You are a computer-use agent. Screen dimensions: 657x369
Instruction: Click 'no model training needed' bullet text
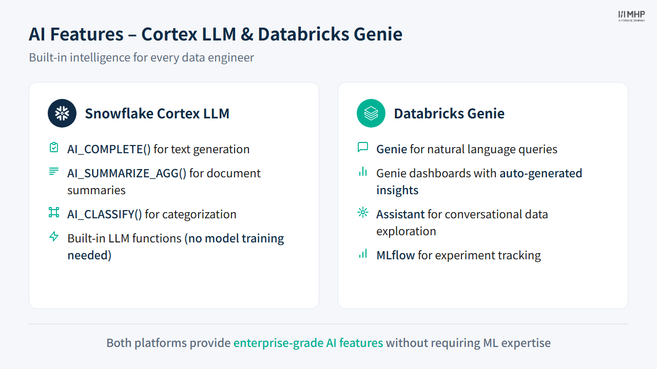[x=176, y=247]
